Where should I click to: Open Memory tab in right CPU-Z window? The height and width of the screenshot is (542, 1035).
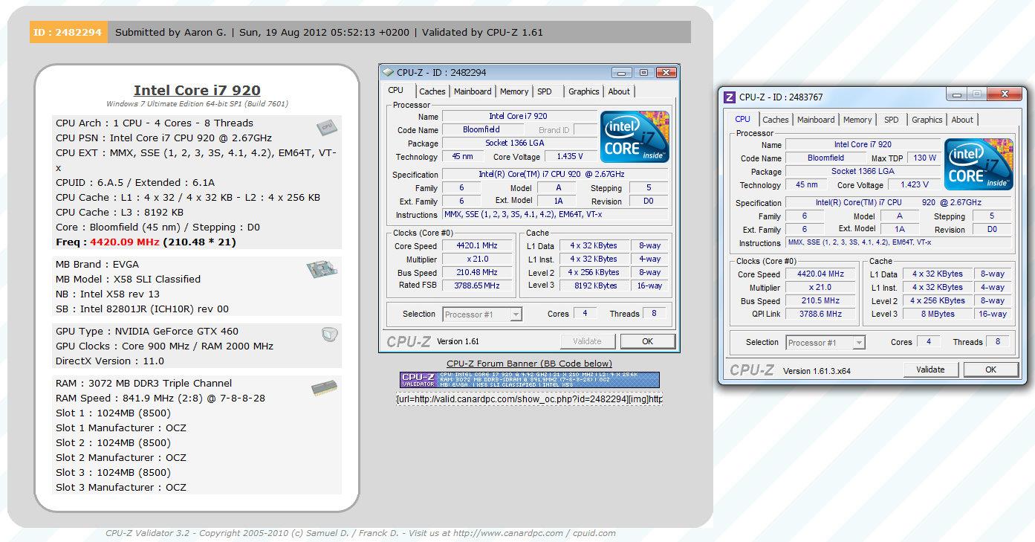coord(857,120)
